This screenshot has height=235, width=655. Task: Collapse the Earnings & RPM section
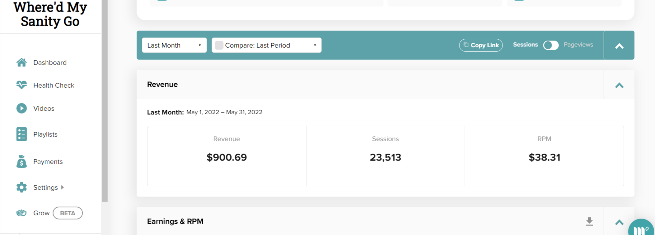(x=619, y=222)
